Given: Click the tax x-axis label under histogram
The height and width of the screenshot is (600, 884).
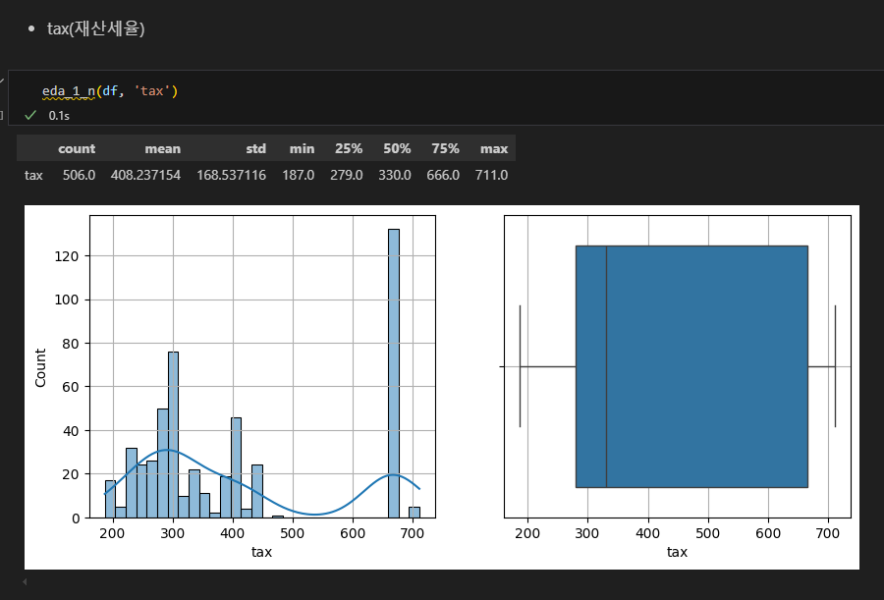Looking at the screenshot, I should click(x=261, y=552).
